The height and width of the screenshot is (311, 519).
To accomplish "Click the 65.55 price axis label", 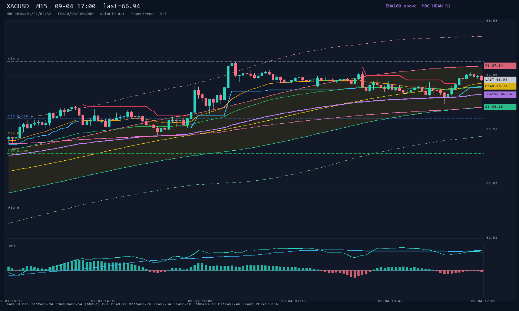I will (x=492, y=129).
